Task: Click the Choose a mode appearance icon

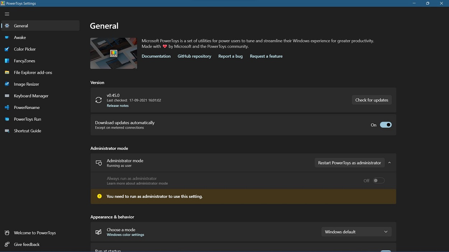Action: (x=98, y=232)
